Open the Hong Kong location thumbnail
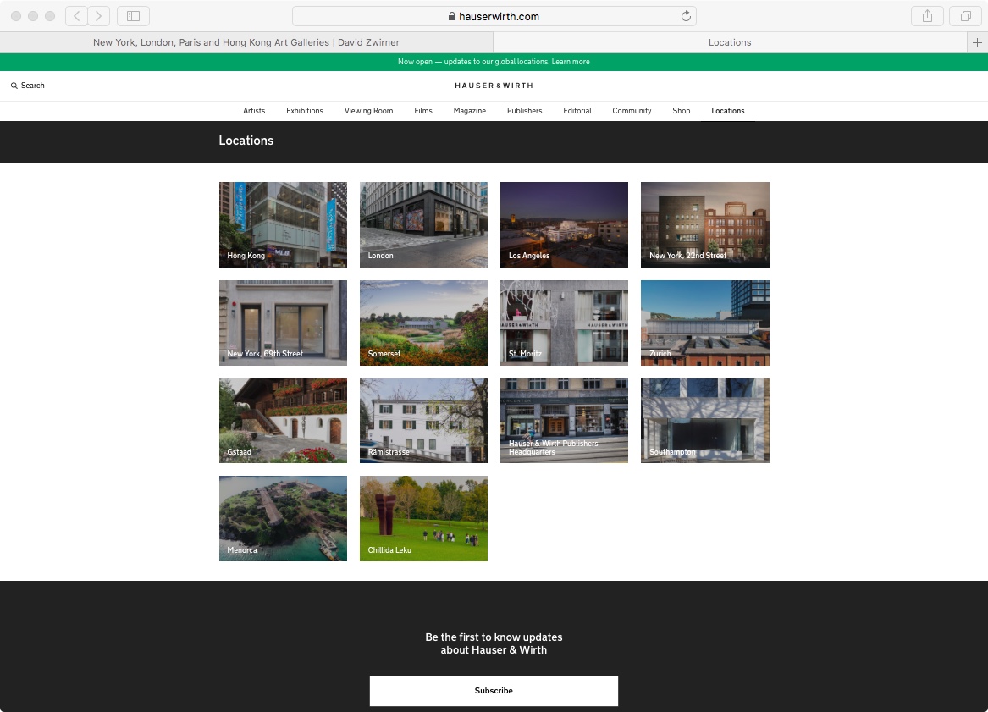The height and width of the screenshot is (712, 988). 283,224
